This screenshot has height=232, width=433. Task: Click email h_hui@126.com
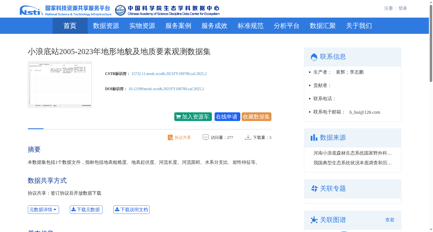pyautogui.click(x=365, y=112)
